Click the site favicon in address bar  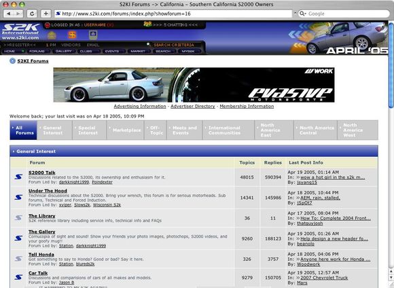(x=58, y=14)
